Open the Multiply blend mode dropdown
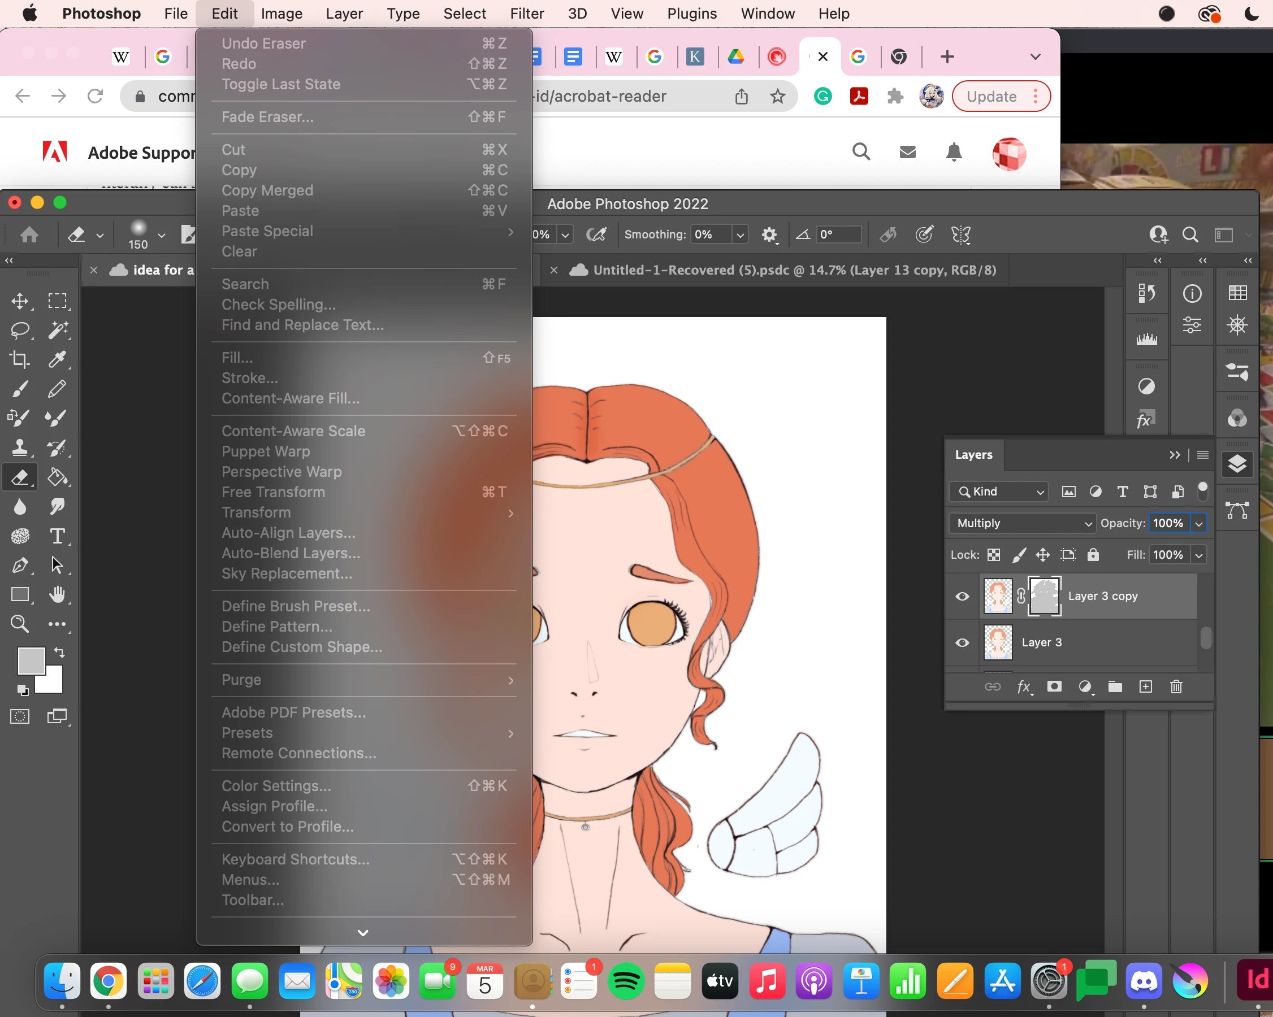1273x1017 pixels. (1023, 523)
